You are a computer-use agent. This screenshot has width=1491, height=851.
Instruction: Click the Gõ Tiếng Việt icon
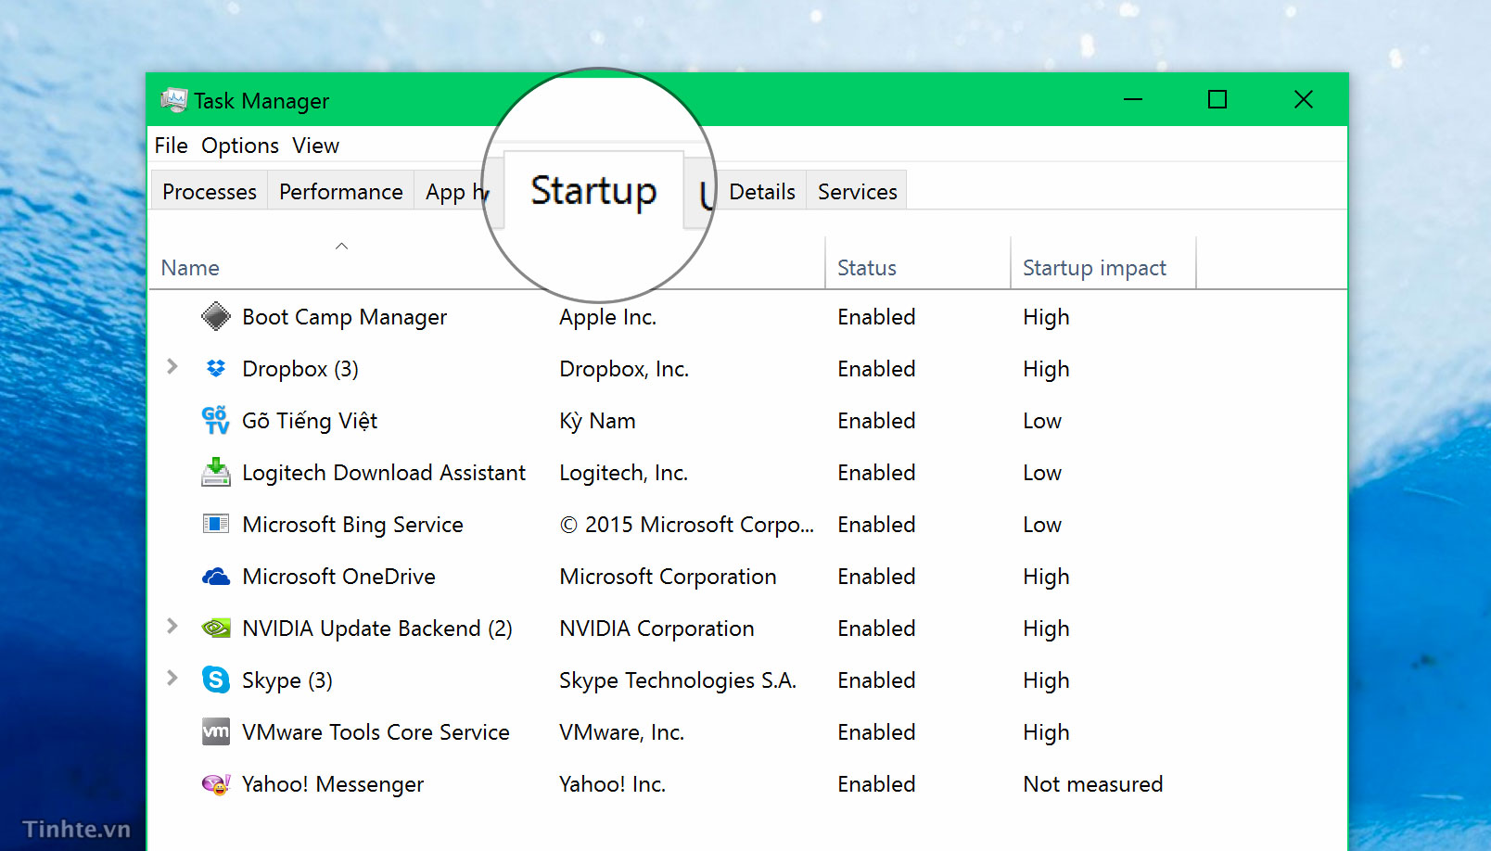[x=216, y=421]
